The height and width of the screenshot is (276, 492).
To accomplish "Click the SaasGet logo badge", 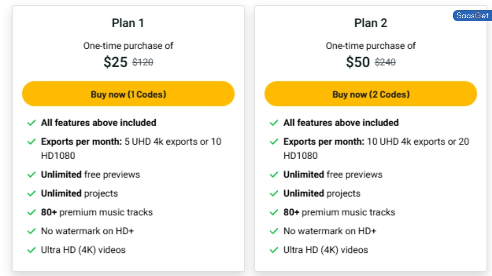I will pos(471,15).
